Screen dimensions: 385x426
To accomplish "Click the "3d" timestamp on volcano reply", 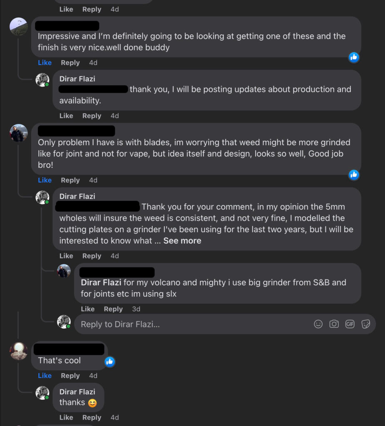I will [x=136, y=309].
